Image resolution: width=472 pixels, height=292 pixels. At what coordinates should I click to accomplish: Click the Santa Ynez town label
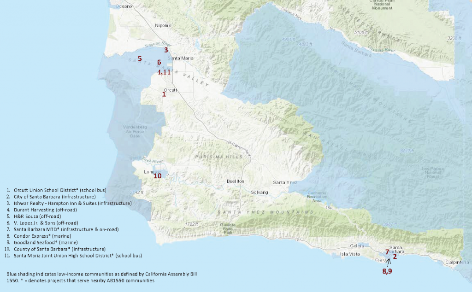(x=284, y=182)
